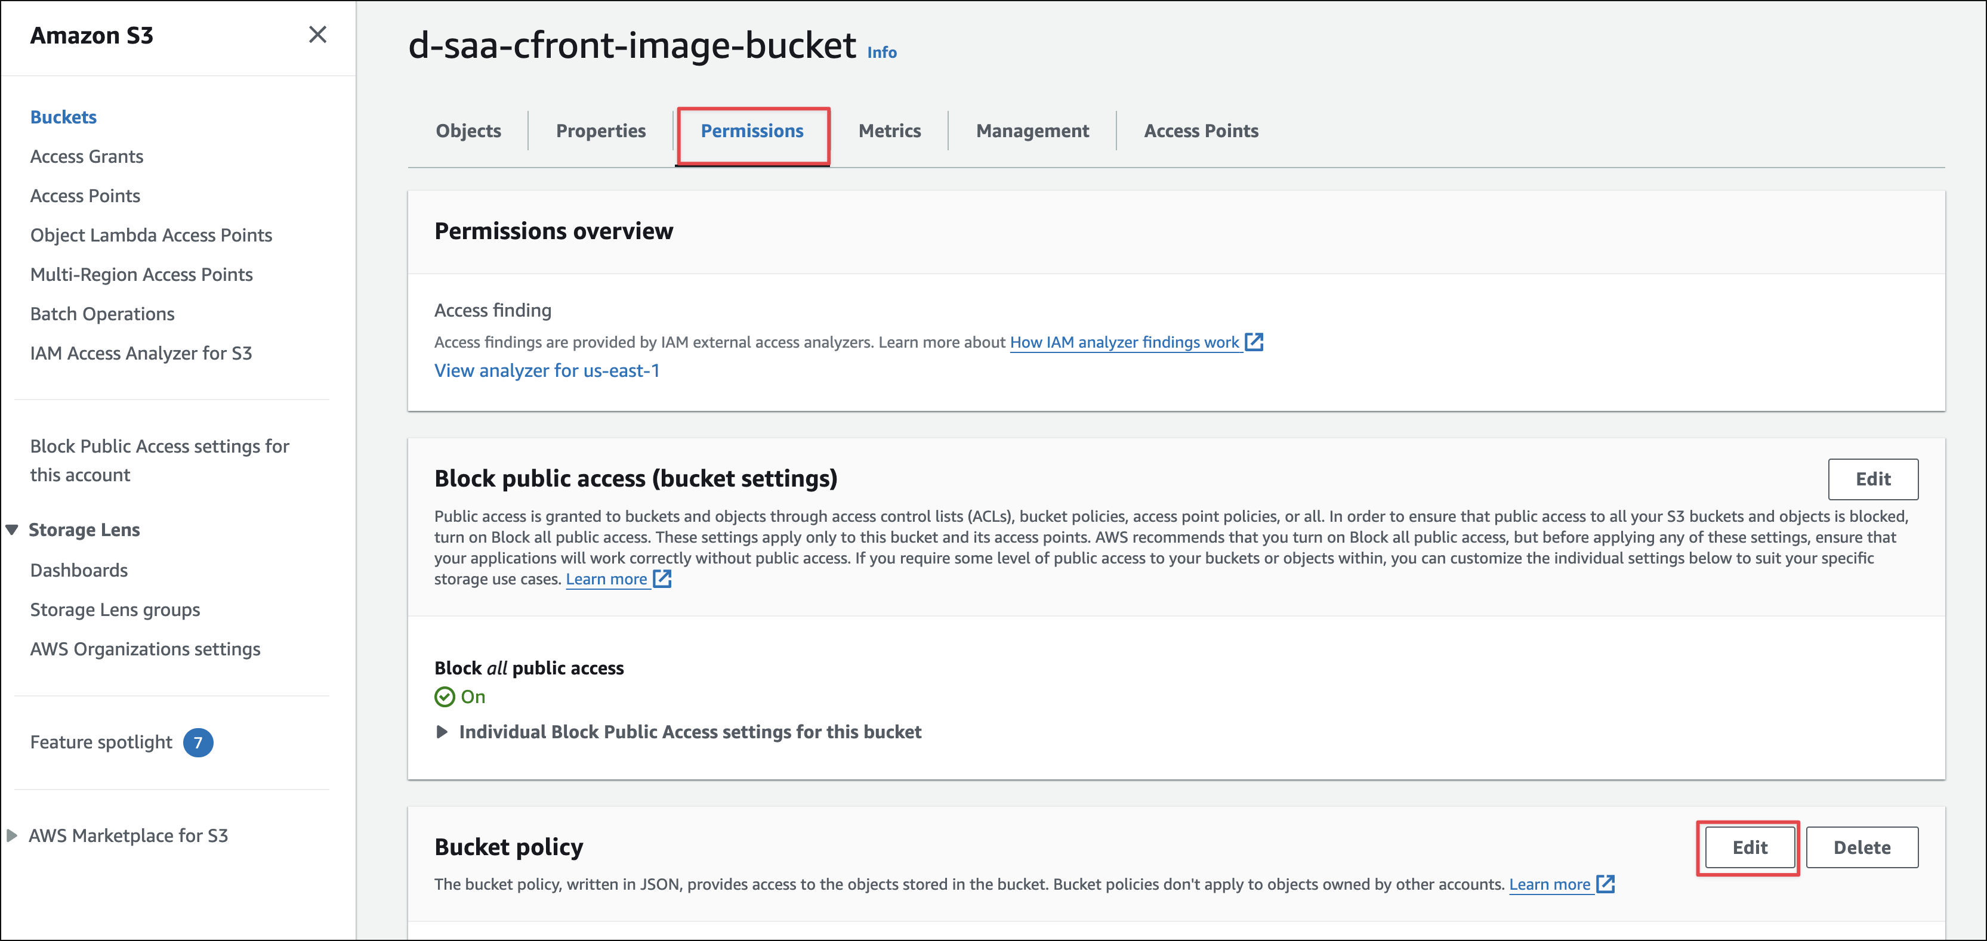Navigate to Batch Operations in sidebar
1987x941 pixels.
click(x=102, y=314)
